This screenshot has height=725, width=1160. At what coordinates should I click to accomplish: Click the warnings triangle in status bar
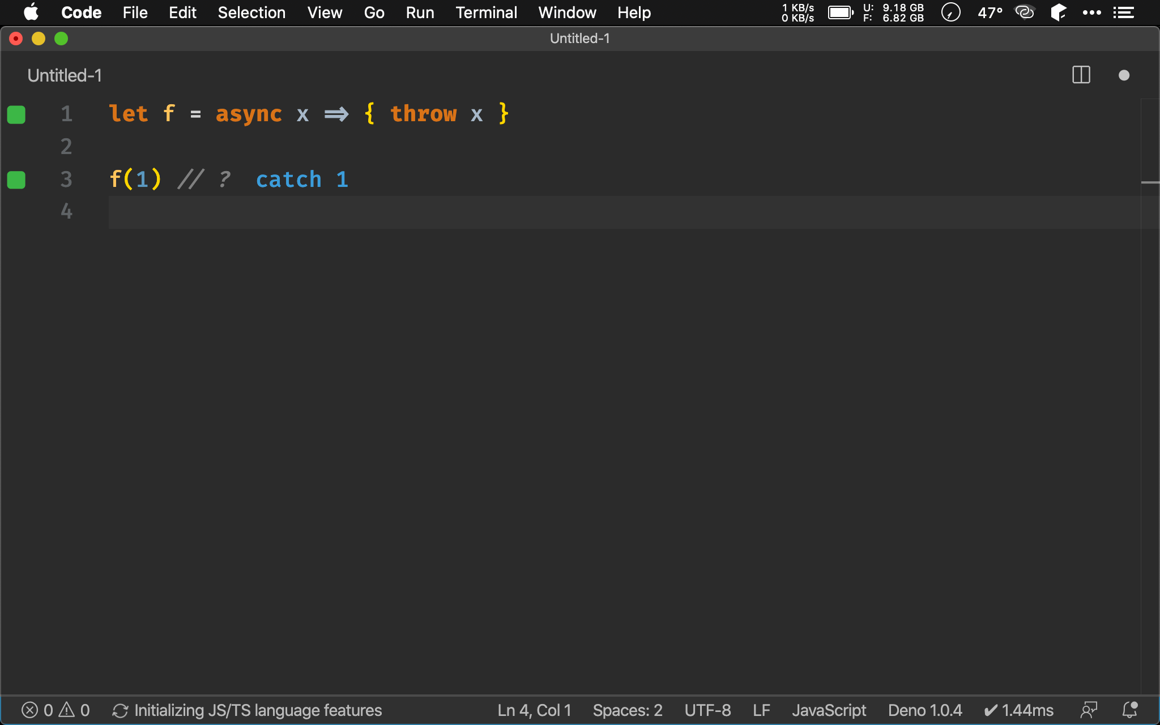tap(67, 710)
